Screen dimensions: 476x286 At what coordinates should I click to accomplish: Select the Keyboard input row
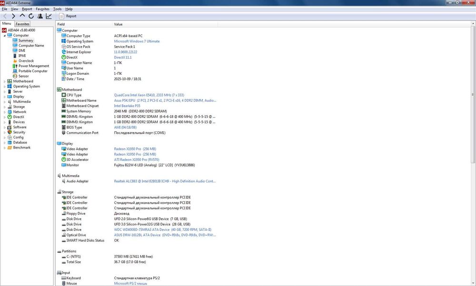coord(137,278)
